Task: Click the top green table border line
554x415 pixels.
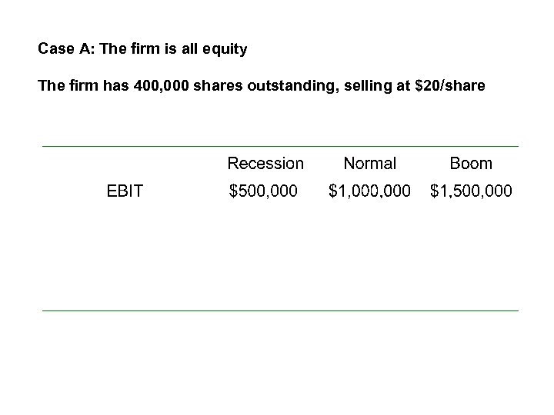Action: (x=280, y=146)
